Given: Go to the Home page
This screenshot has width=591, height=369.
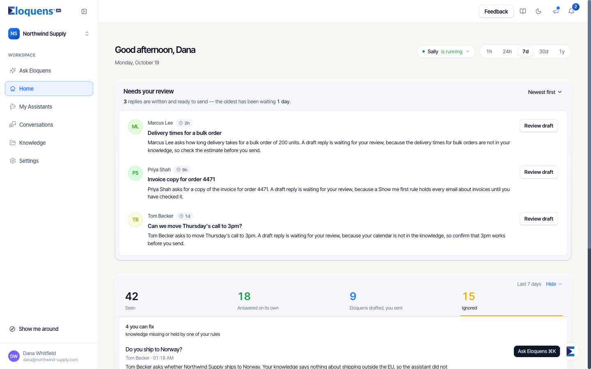Looking at the screenshot, I should (x=49, y=89).
